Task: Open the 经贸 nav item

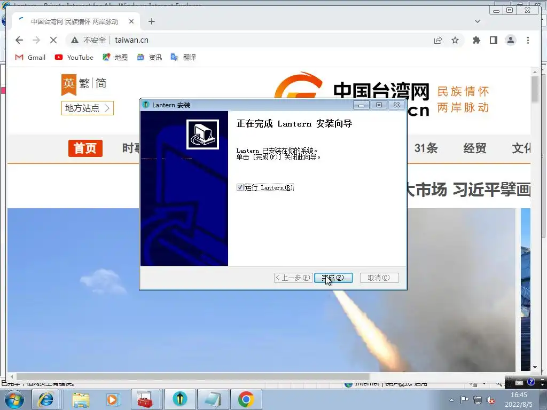Action: [475, 148]
